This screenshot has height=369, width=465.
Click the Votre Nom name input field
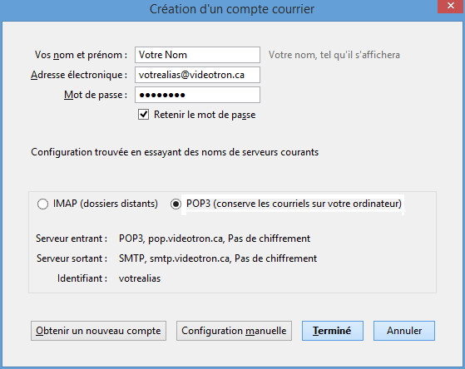coord(197,55)
